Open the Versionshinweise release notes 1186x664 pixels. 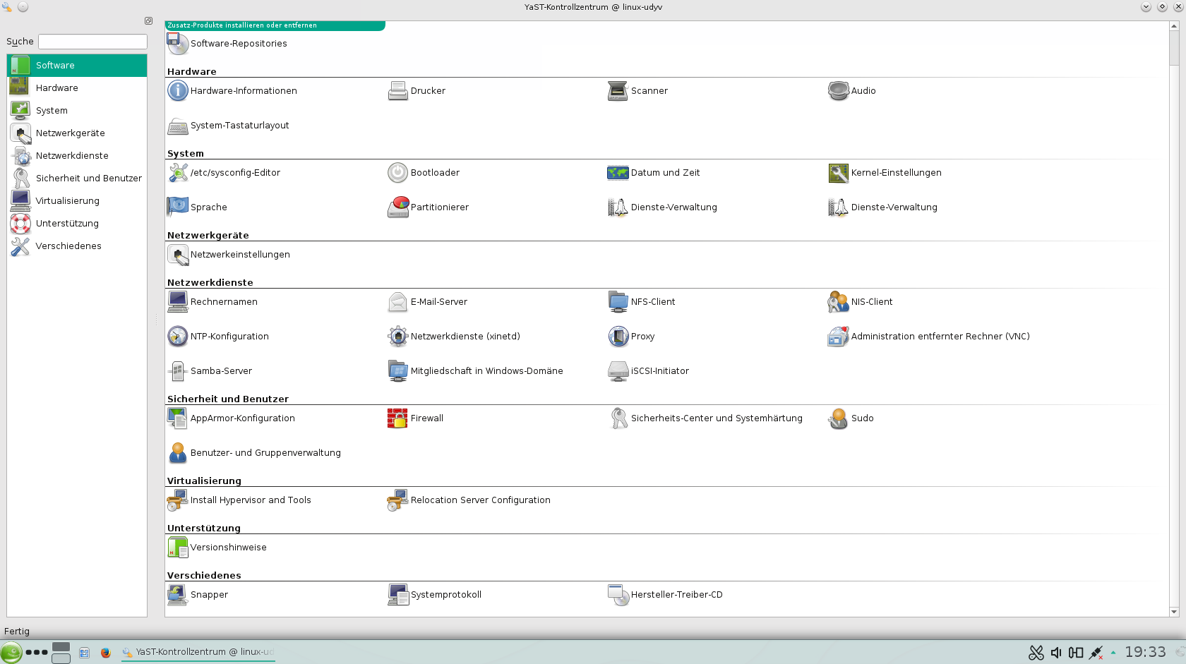pos(228,547)
